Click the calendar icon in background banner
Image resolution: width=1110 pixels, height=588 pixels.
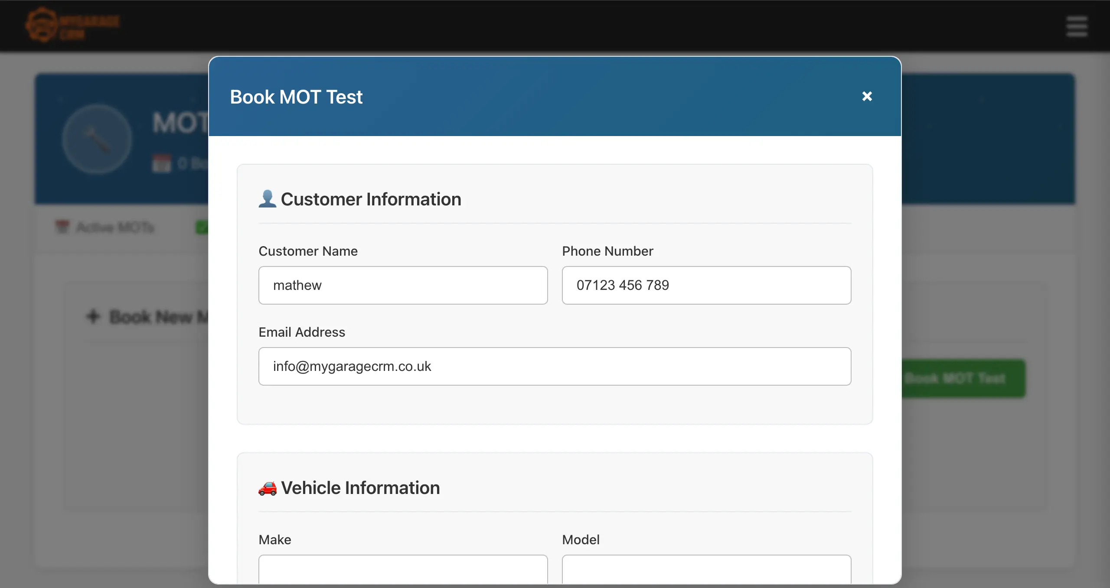[x=162, y=163]
